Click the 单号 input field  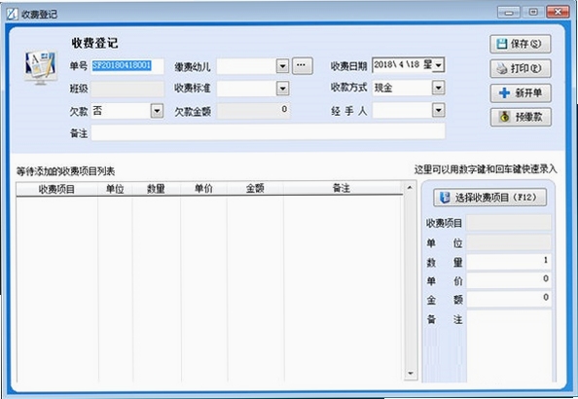(x=127, y=66)
